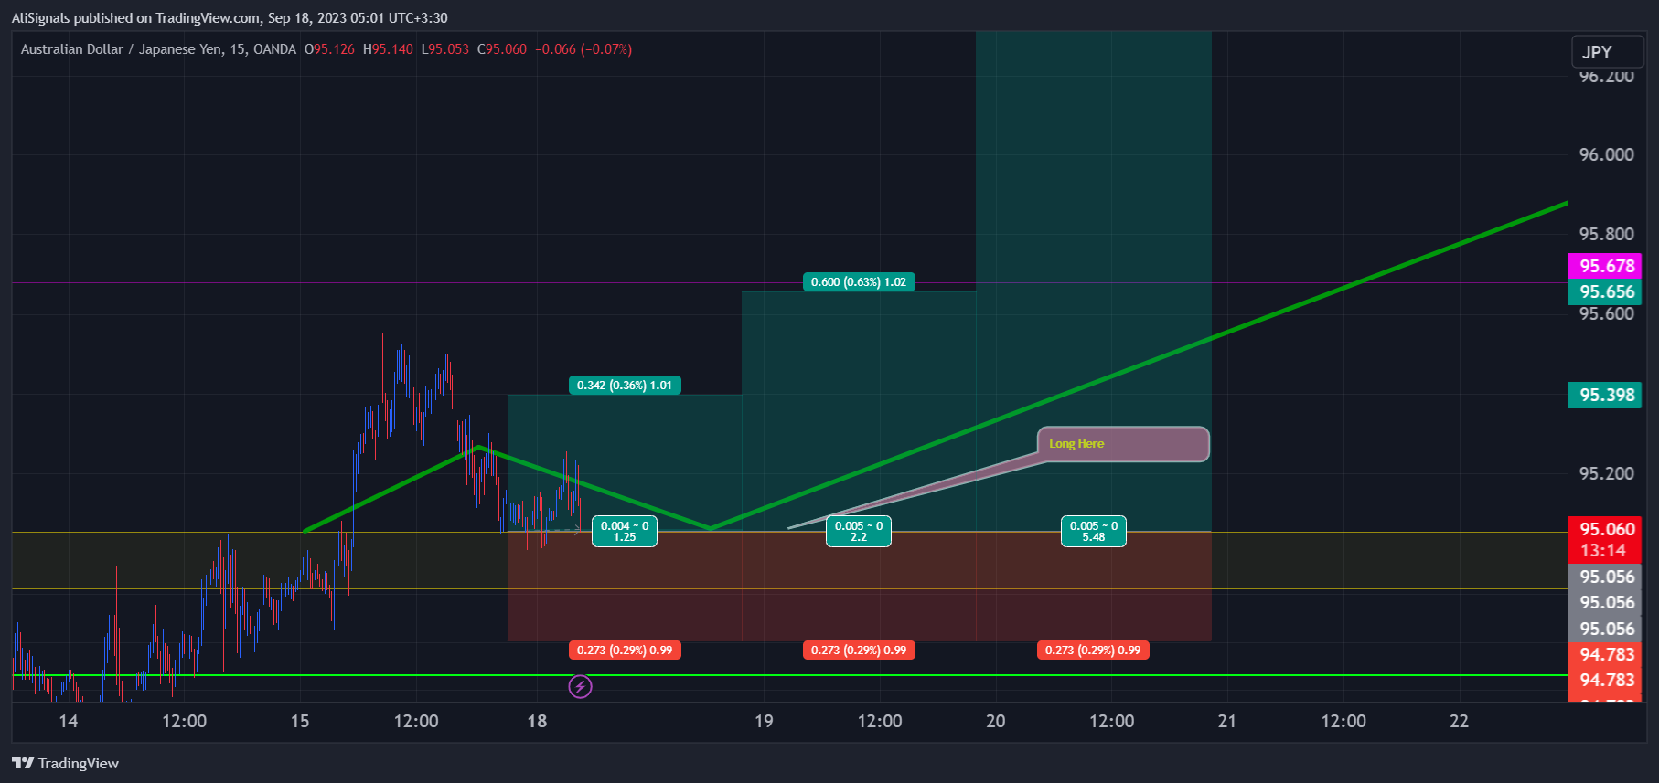The height and width of the screenshot is (783, 1659).
Task: Click date 15 on the time axis
Action: tap(300, 722)
